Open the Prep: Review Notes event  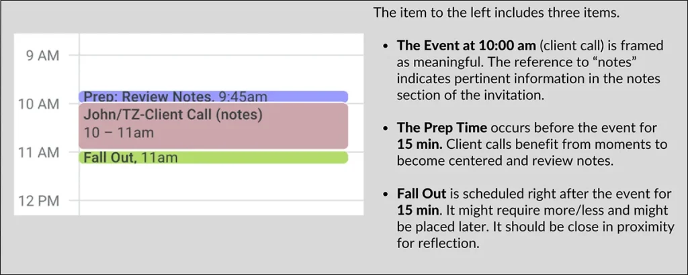point(213,97)
